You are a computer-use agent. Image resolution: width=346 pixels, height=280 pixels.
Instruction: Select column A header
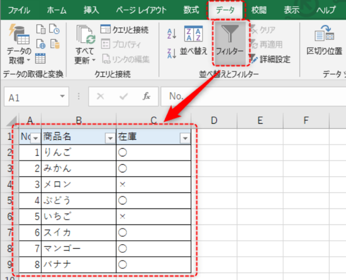tap(30, 121)
